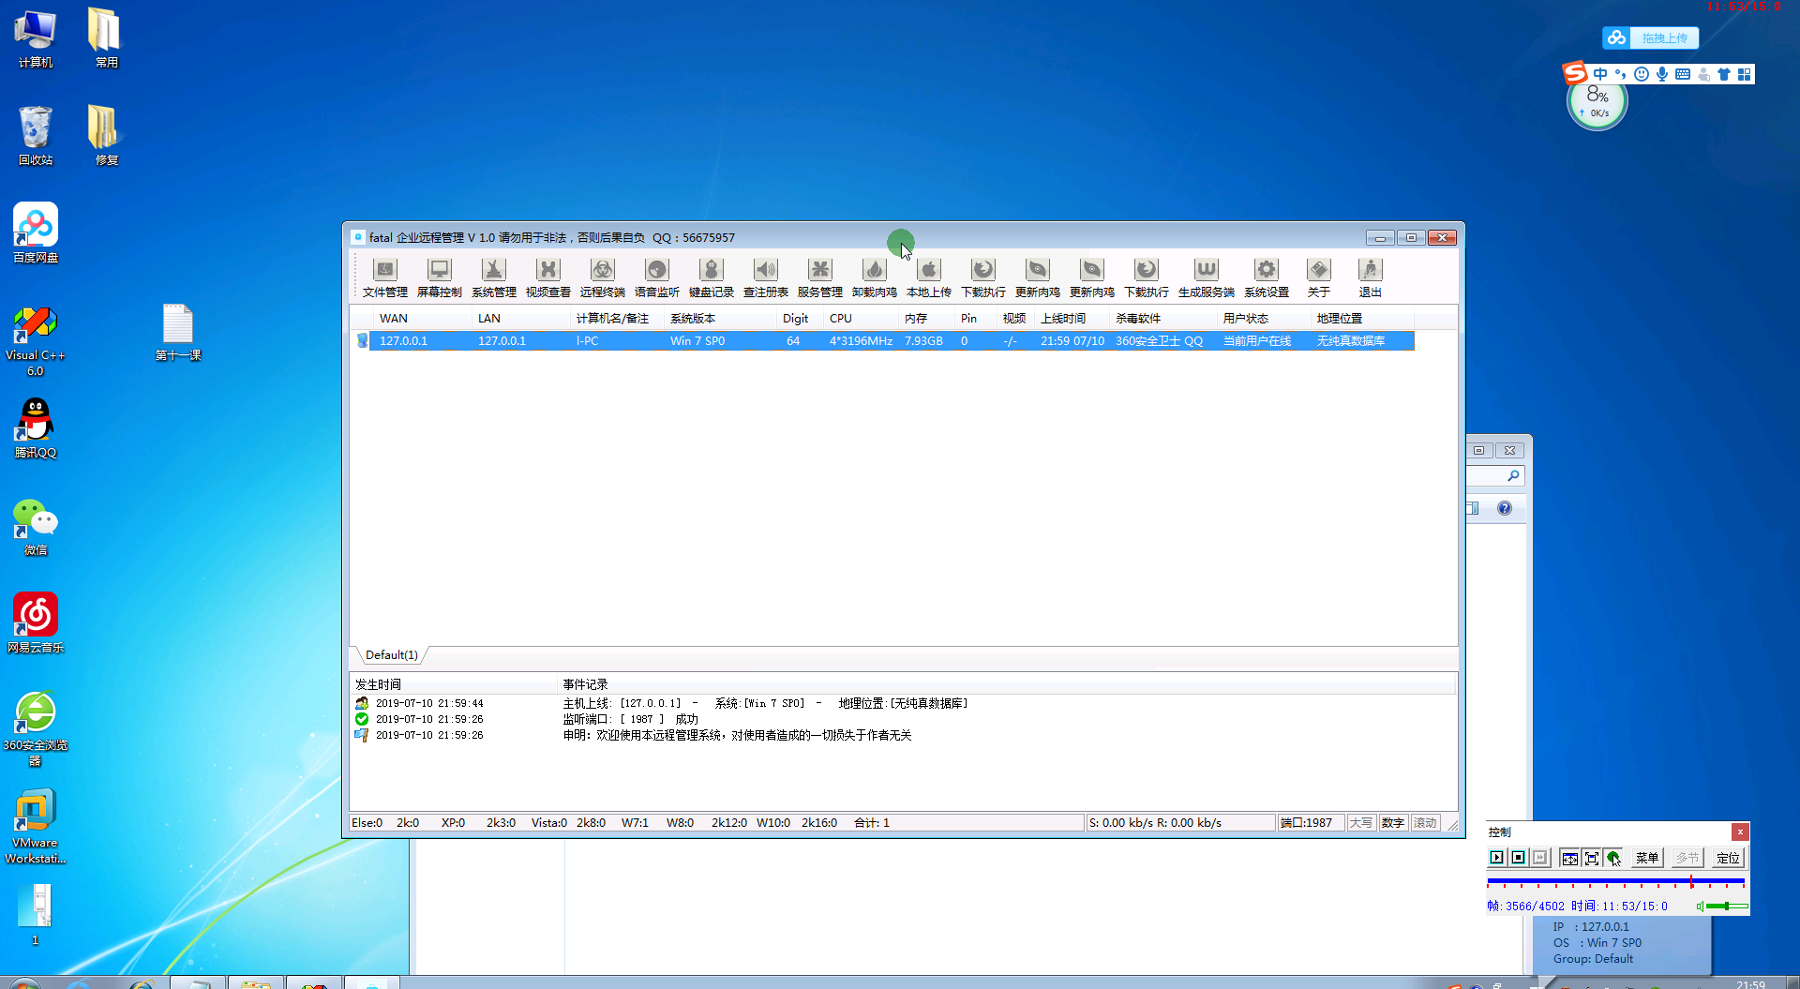Select the Default(1) group tab

(x=391, y=655)
